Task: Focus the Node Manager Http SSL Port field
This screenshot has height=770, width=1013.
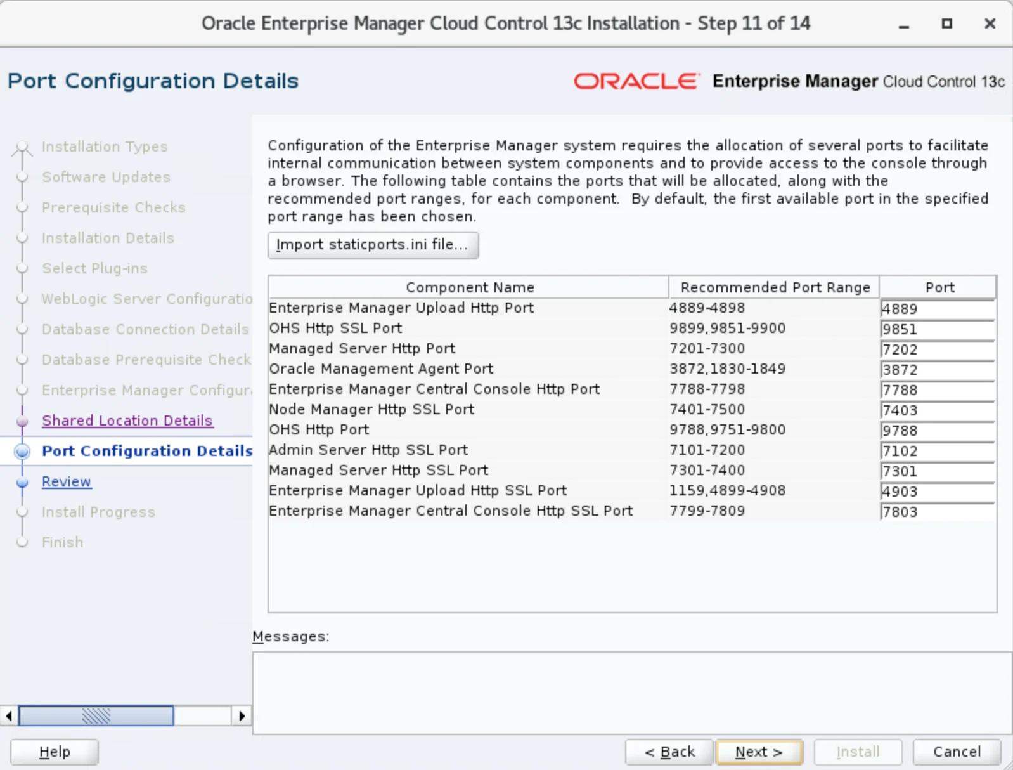Action: coord(936,410)
